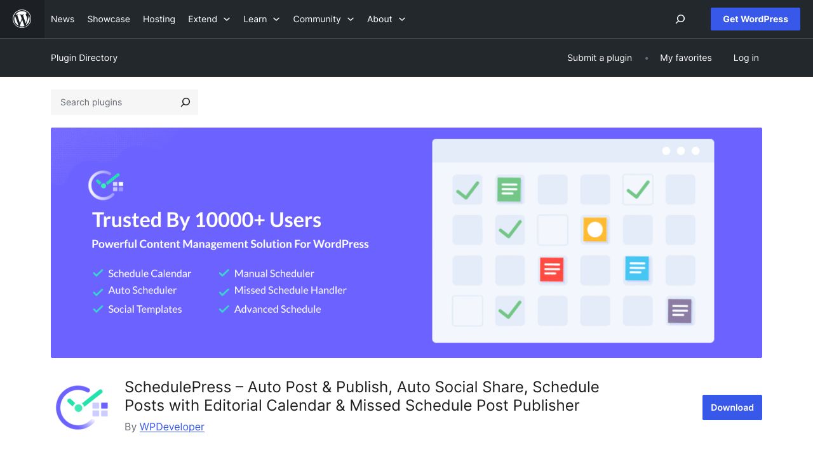This screenshot has height=457, width=813.
Task: Open the WPDeveloper author link
Action: click(x=172, y=427)
